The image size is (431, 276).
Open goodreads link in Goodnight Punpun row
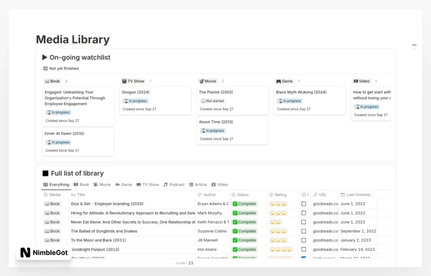coord(325,249)
